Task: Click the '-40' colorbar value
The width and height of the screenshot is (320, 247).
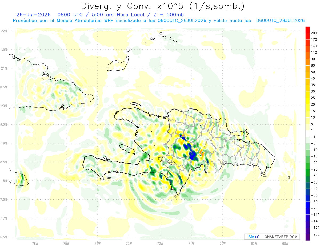Action: (x=314, y=189)
